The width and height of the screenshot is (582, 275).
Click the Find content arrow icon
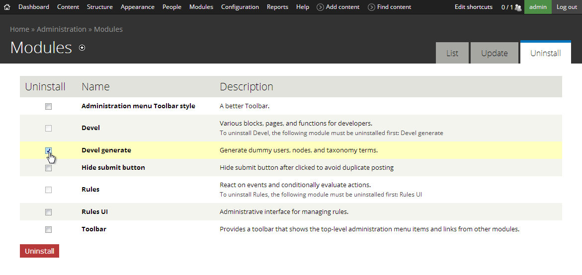click(x=372, y=7)
